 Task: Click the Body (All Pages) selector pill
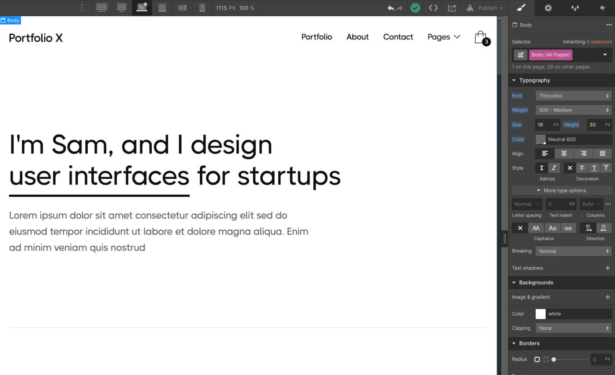[x=550, y=54]
